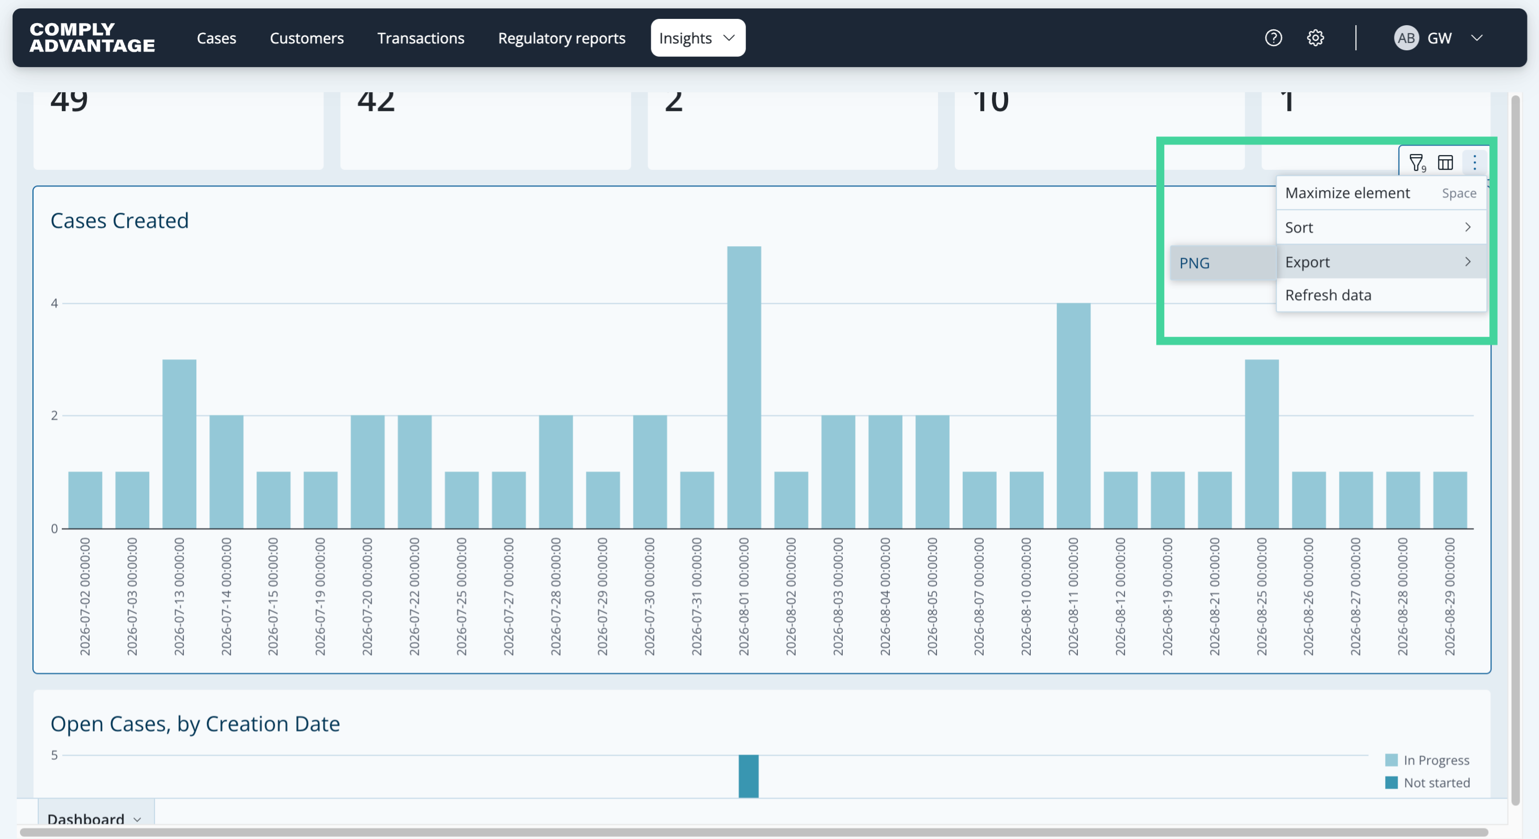Image resolution: width=1539 pixels, height=839 pixels.
Task: Click the 49 metric card
Action: click(x=178, y=130)
